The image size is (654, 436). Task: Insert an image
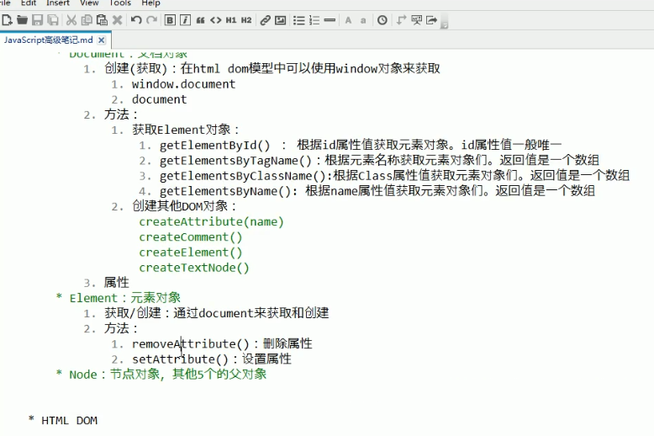point(280,19)
